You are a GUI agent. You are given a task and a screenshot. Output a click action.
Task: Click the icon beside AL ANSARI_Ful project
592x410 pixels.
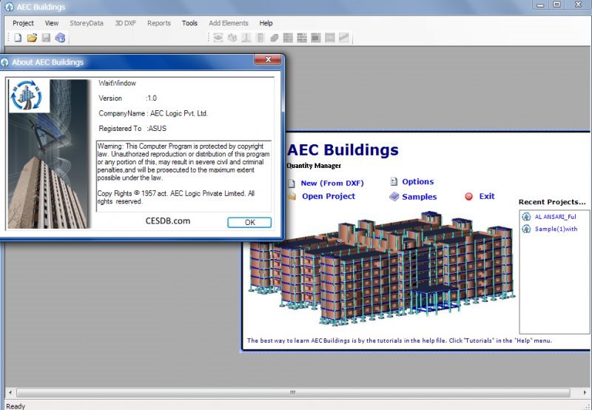526,217
